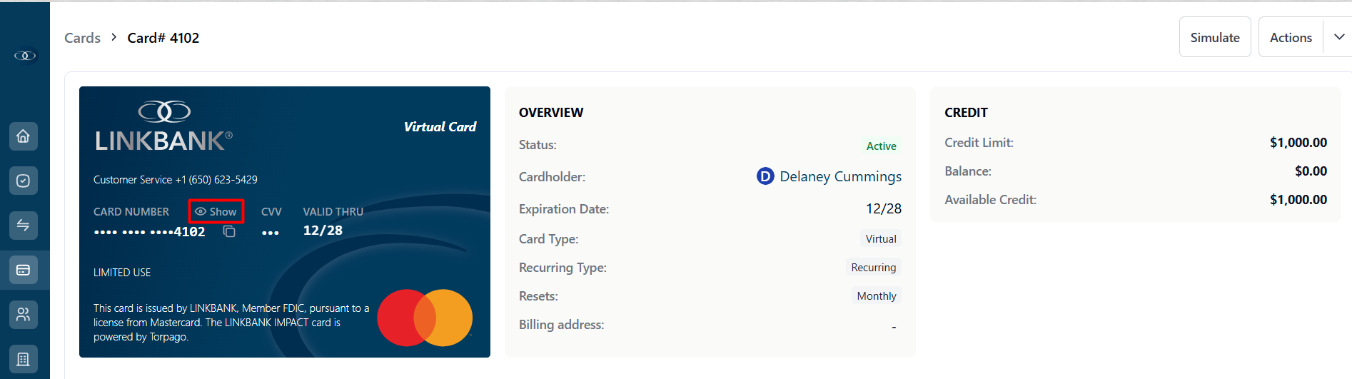Click the Monthly resets badge
Screen dimensions: 1352x379
pos(876,296)
